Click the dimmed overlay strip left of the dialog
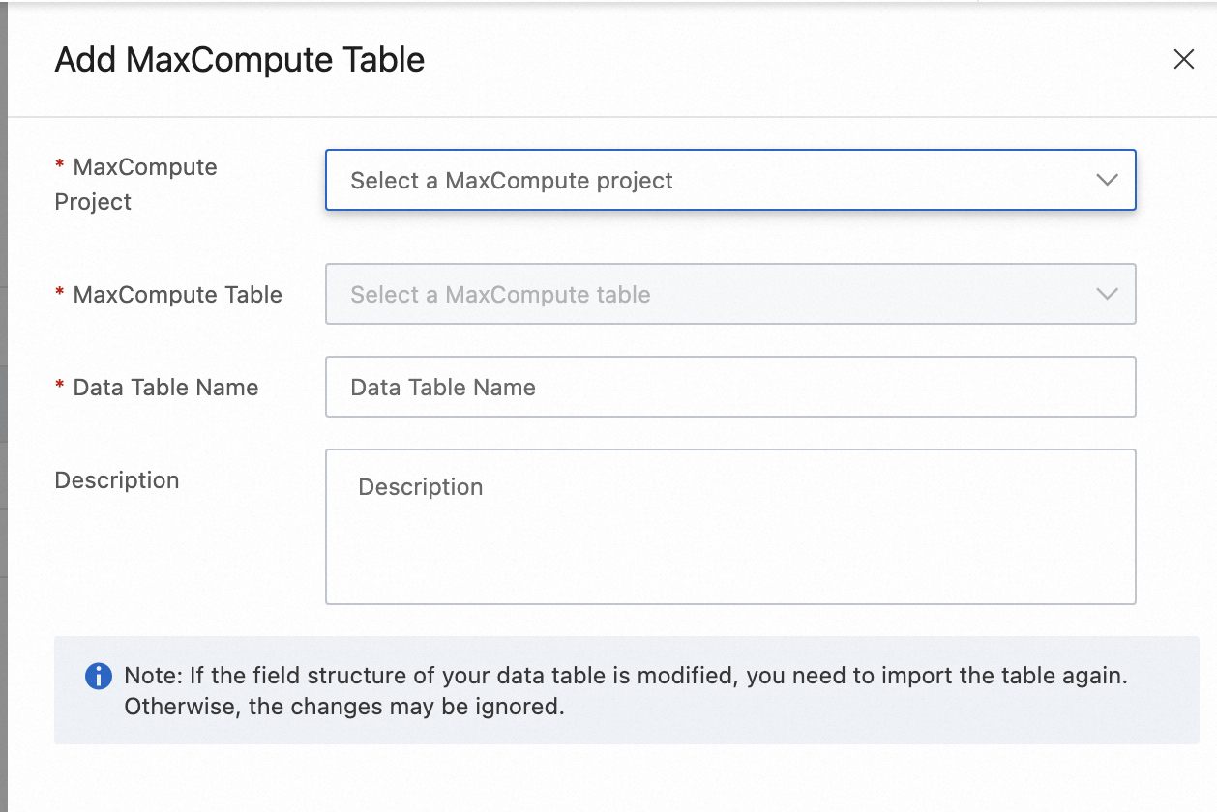 click(3, 406)
